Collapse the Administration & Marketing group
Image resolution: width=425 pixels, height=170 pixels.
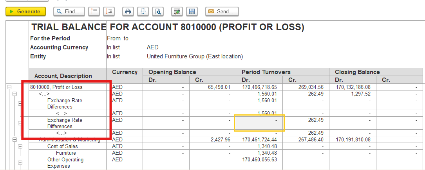15,140
